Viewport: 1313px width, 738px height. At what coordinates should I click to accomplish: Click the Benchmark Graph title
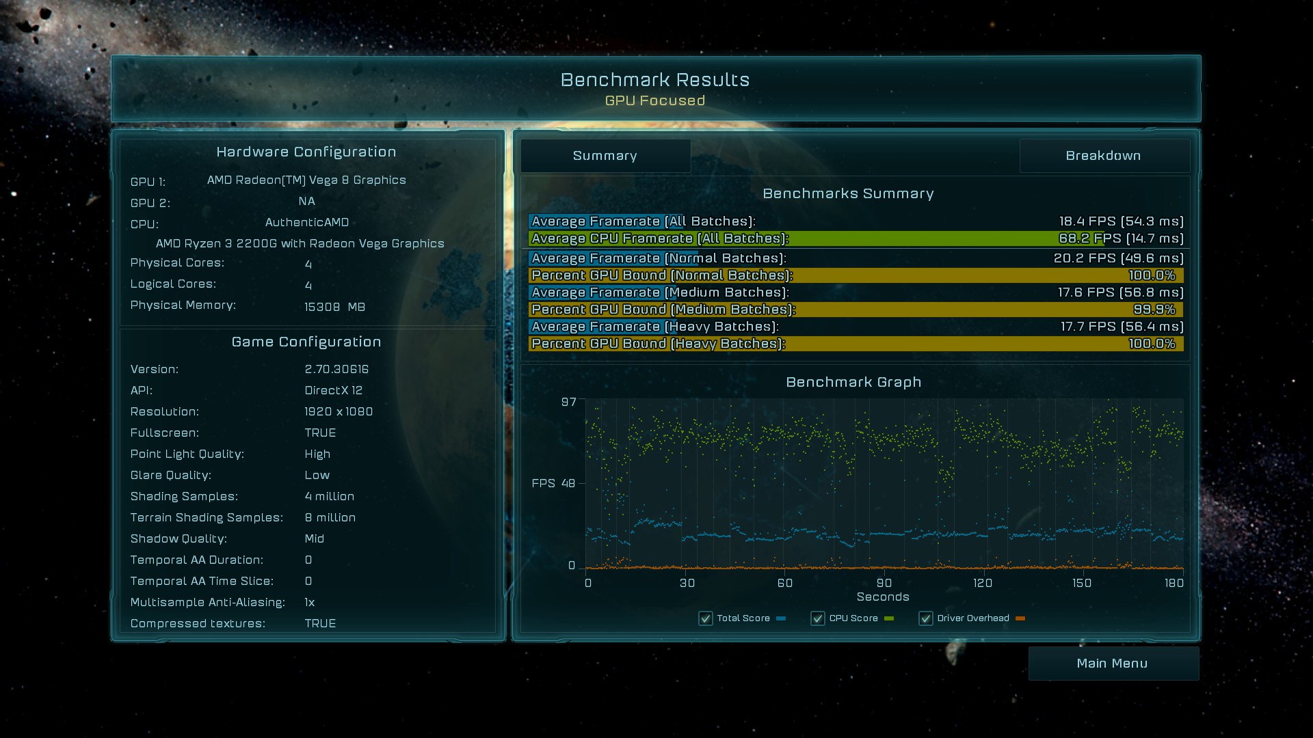click(853, 382)
